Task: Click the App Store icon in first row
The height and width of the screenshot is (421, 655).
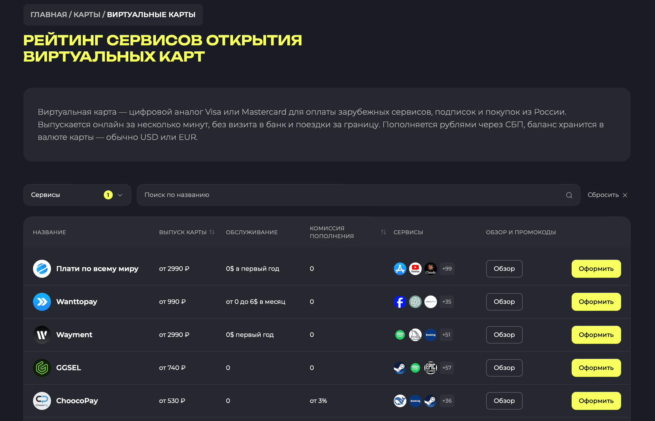Action: 400,269
